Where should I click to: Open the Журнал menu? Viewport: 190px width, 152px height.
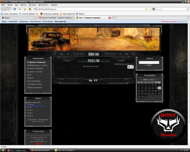(23, 5)
